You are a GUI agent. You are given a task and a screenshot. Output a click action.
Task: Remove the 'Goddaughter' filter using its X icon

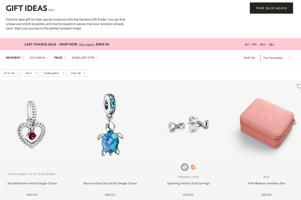(x=63, y=73)
